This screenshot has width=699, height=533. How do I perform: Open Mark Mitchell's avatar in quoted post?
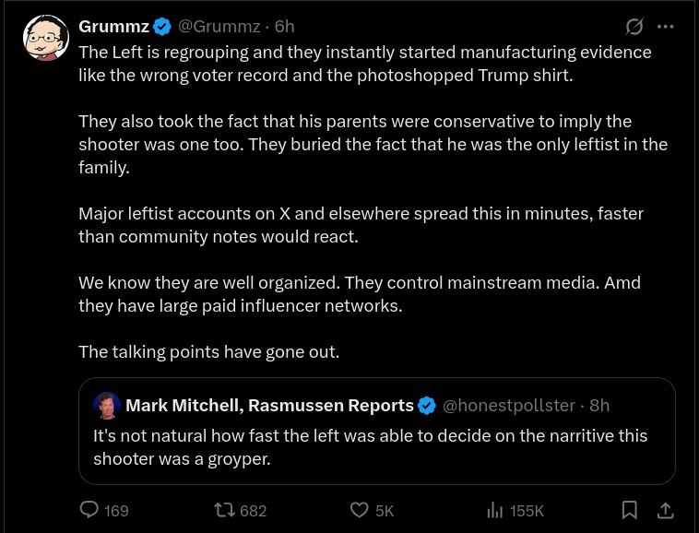(107, 406)
